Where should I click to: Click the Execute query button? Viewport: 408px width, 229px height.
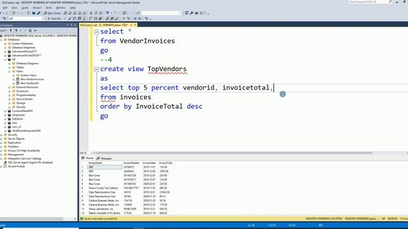tap(54, 18)
